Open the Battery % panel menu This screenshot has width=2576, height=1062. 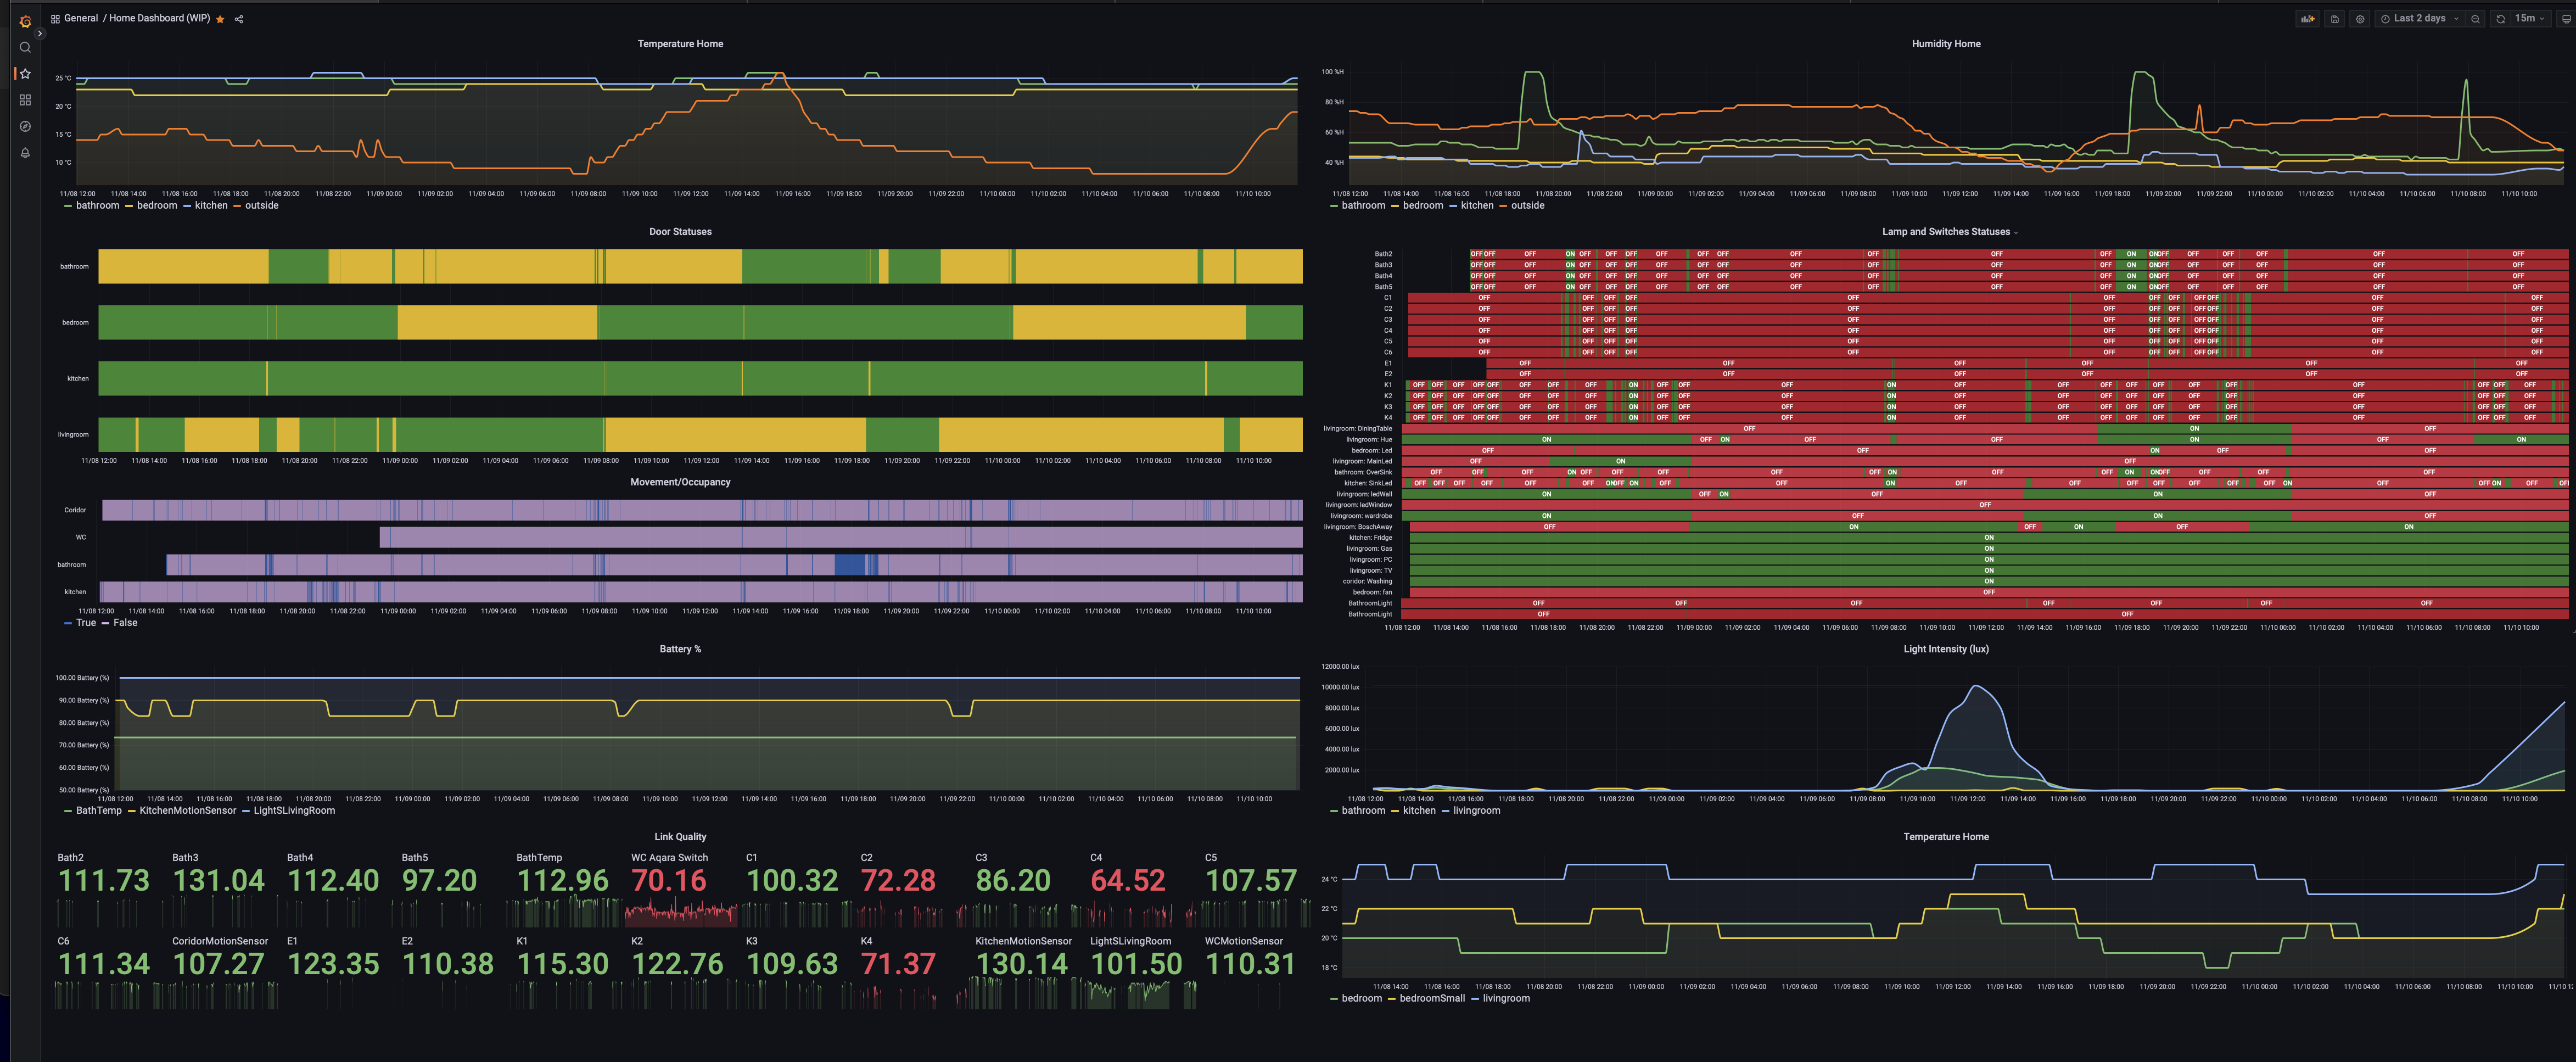680,649
